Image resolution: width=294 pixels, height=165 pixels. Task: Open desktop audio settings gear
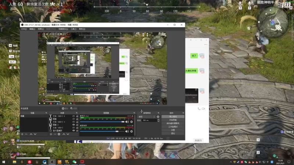[x=132, y=131]
